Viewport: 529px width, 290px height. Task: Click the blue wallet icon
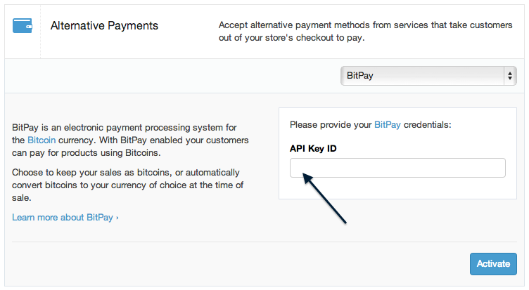click(23, 25)
